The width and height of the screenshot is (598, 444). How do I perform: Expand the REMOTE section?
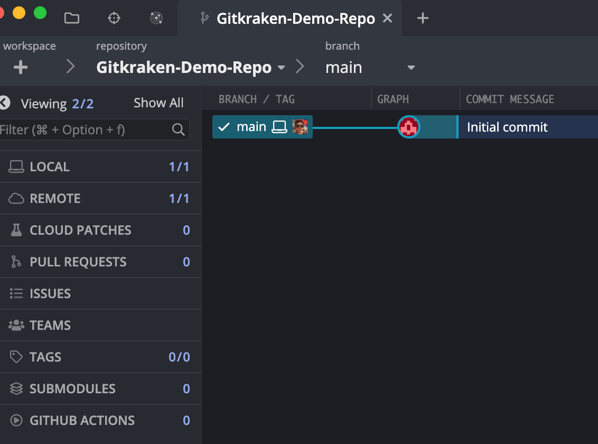tap(100, 198)
